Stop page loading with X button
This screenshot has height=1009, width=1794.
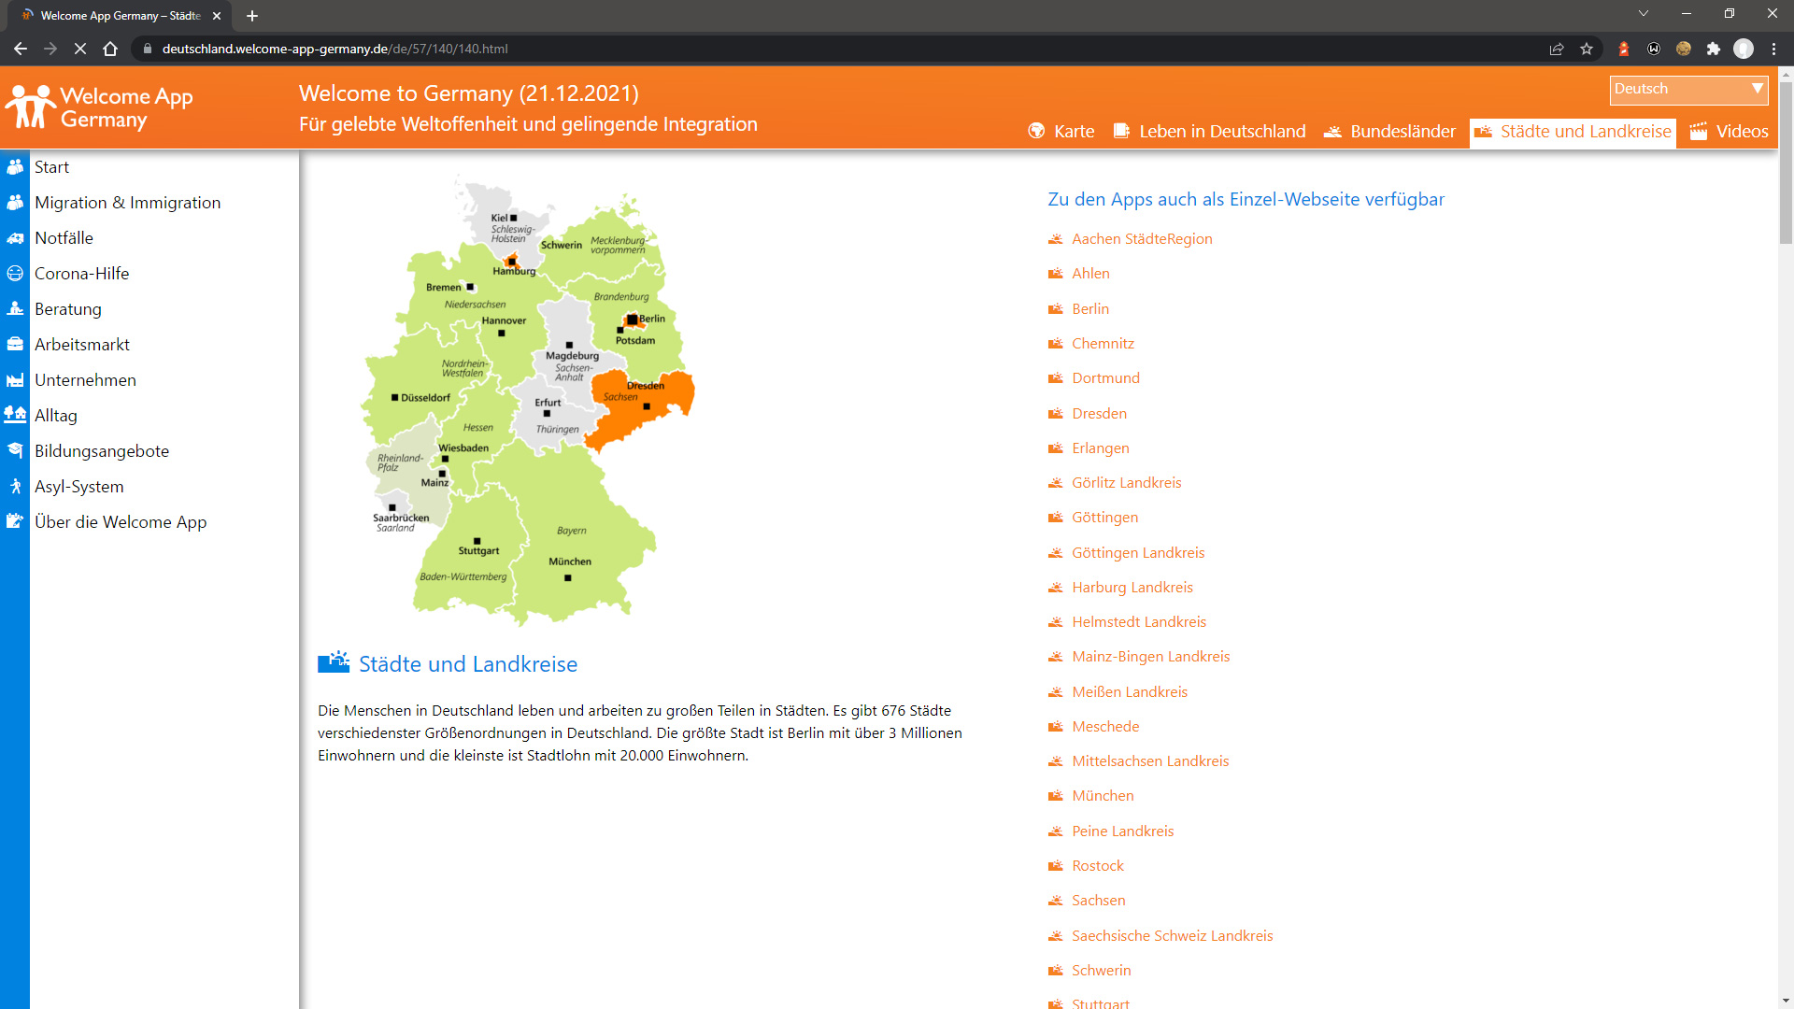click(x=80, y=49)
